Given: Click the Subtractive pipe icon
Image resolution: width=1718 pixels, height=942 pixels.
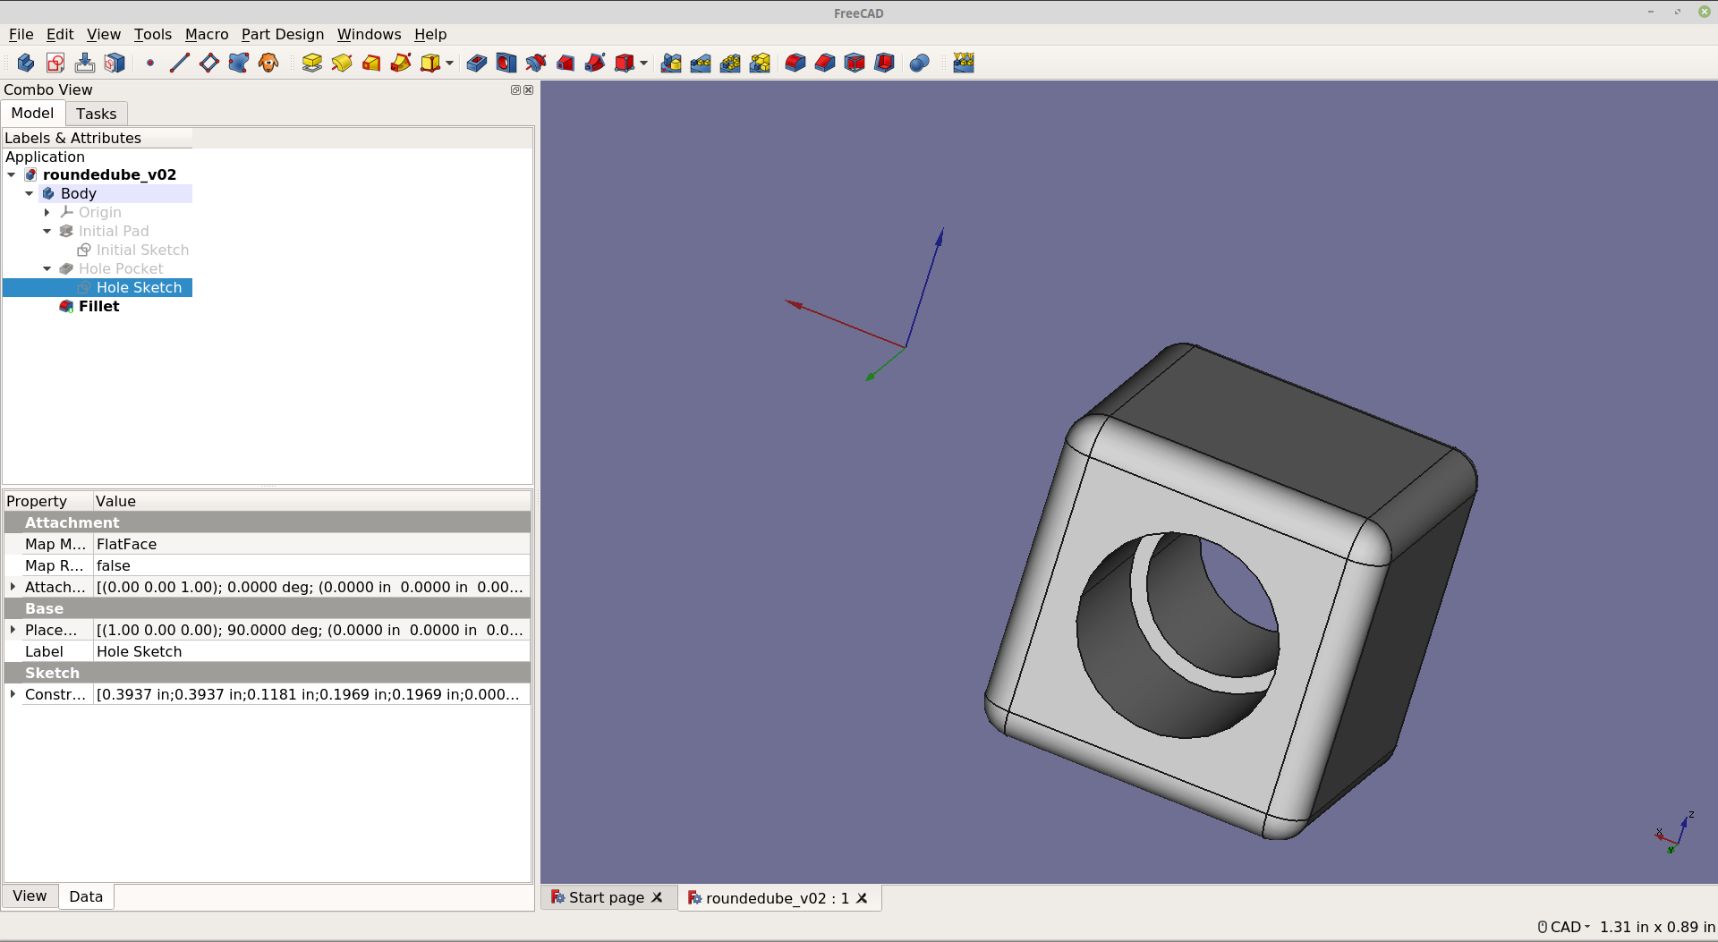Looking at the screenshot, I should click(595, 63).
